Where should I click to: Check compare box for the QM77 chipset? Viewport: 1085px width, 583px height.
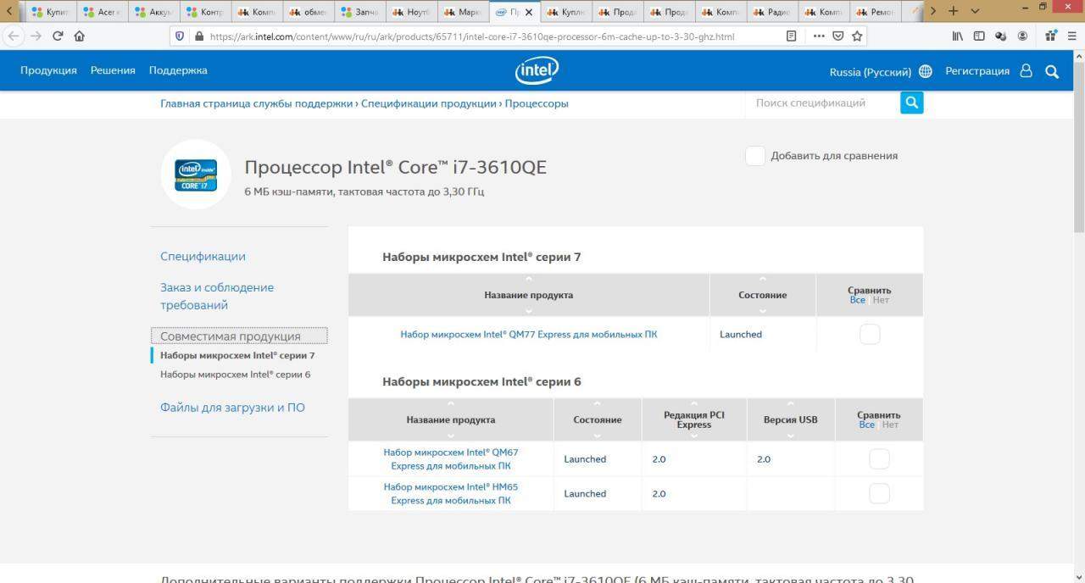pos(870,334)
